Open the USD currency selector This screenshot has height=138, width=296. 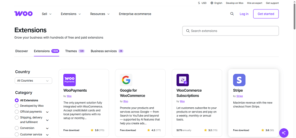[202, 3]
